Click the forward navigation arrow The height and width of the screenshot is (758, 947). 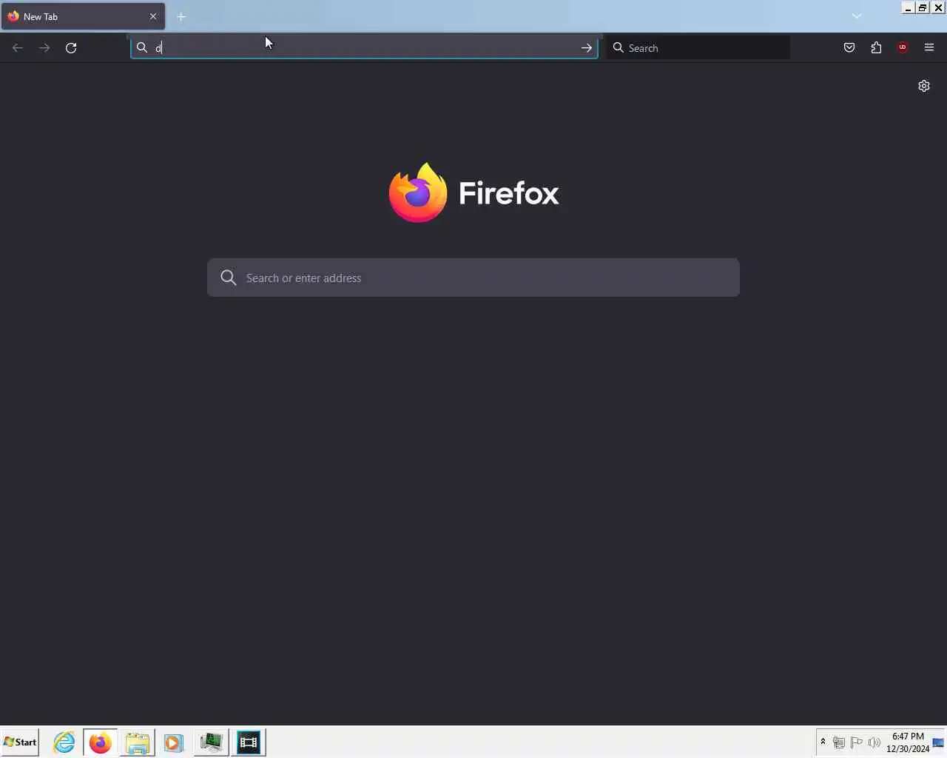pos(44,48)
